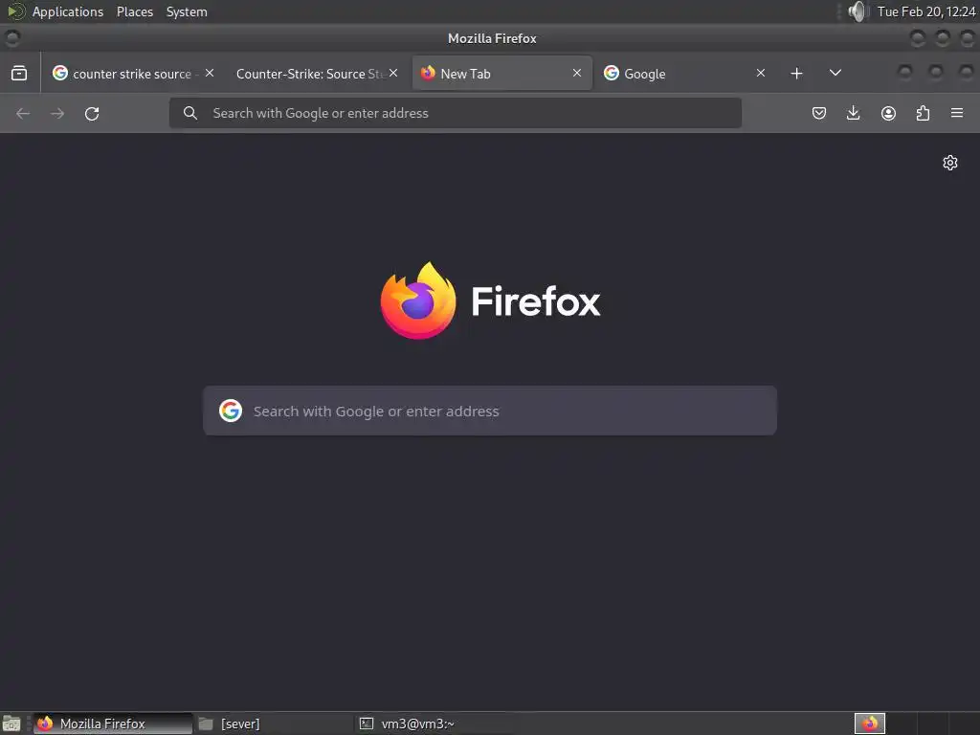Switch to the 'counter strike source' tab

pos(131,73)
